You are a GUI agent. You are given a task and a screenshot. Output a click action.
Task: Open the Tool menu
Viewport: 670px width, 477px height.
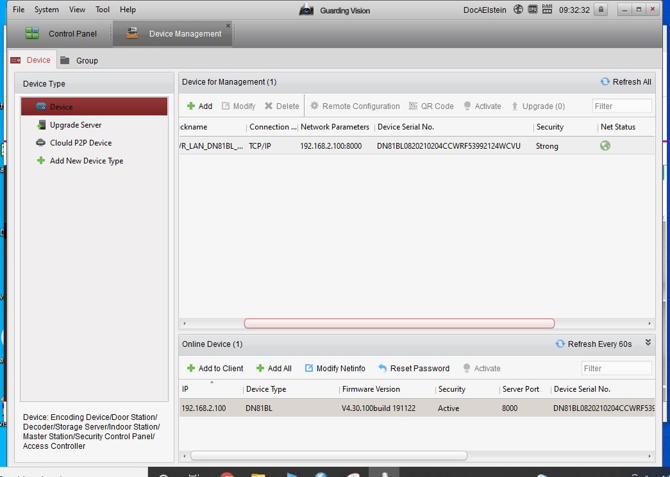[103, 10]
